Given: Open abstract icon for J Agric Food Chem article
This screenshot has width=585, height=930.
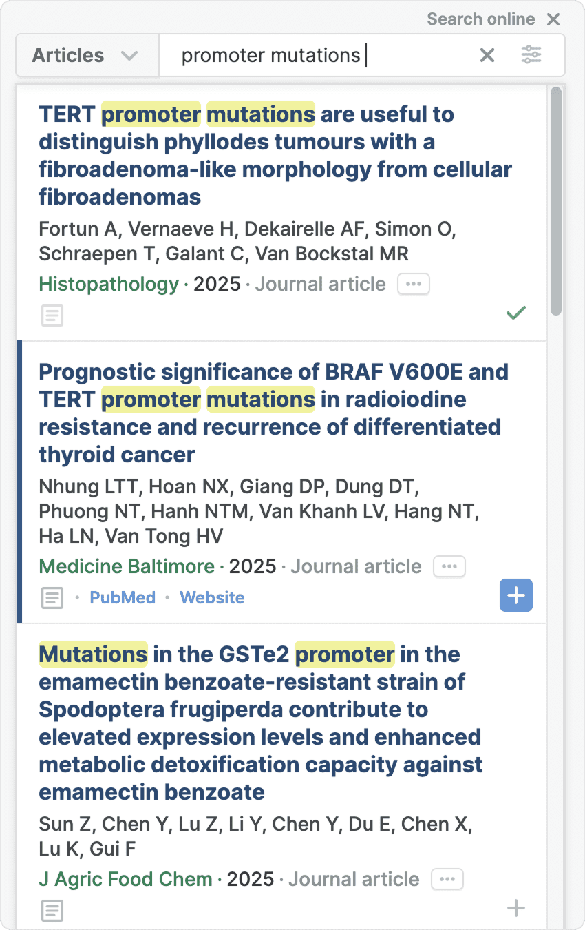Looking at the screenshot, I should (52, 911).
